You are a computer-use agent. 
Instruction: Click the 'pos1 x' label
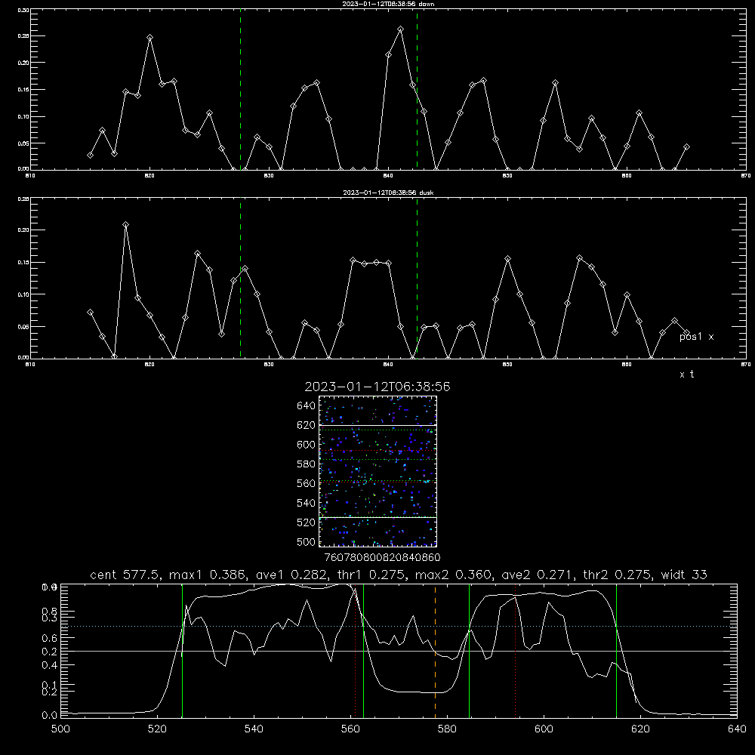click(696, 337)
